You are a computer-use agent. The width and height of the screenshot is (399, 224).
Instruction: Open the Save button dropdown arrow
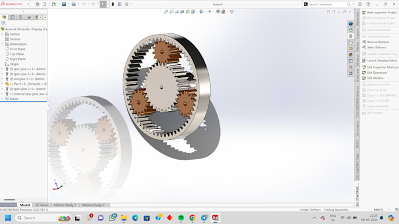pyautogui.click(x=69, y=4)
